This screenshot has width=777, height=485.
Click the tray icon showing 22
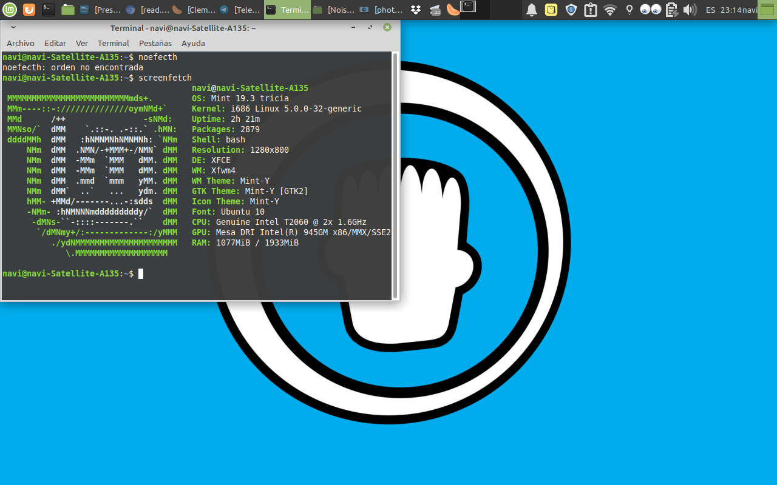(x=435, y=10)
